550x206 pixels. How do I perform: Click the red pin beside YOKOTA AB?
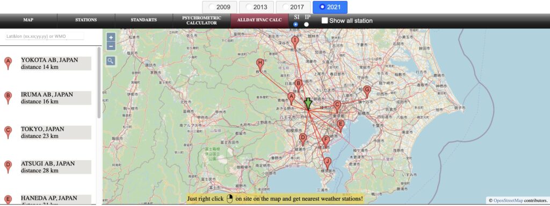point(8,64)
